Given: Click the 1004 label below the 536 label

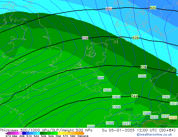Looking at the screenshot, I should click(142, 76).
